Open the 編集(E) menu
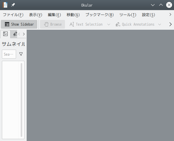Viewport: 174px width, 141px height. (x=54, y=15)
